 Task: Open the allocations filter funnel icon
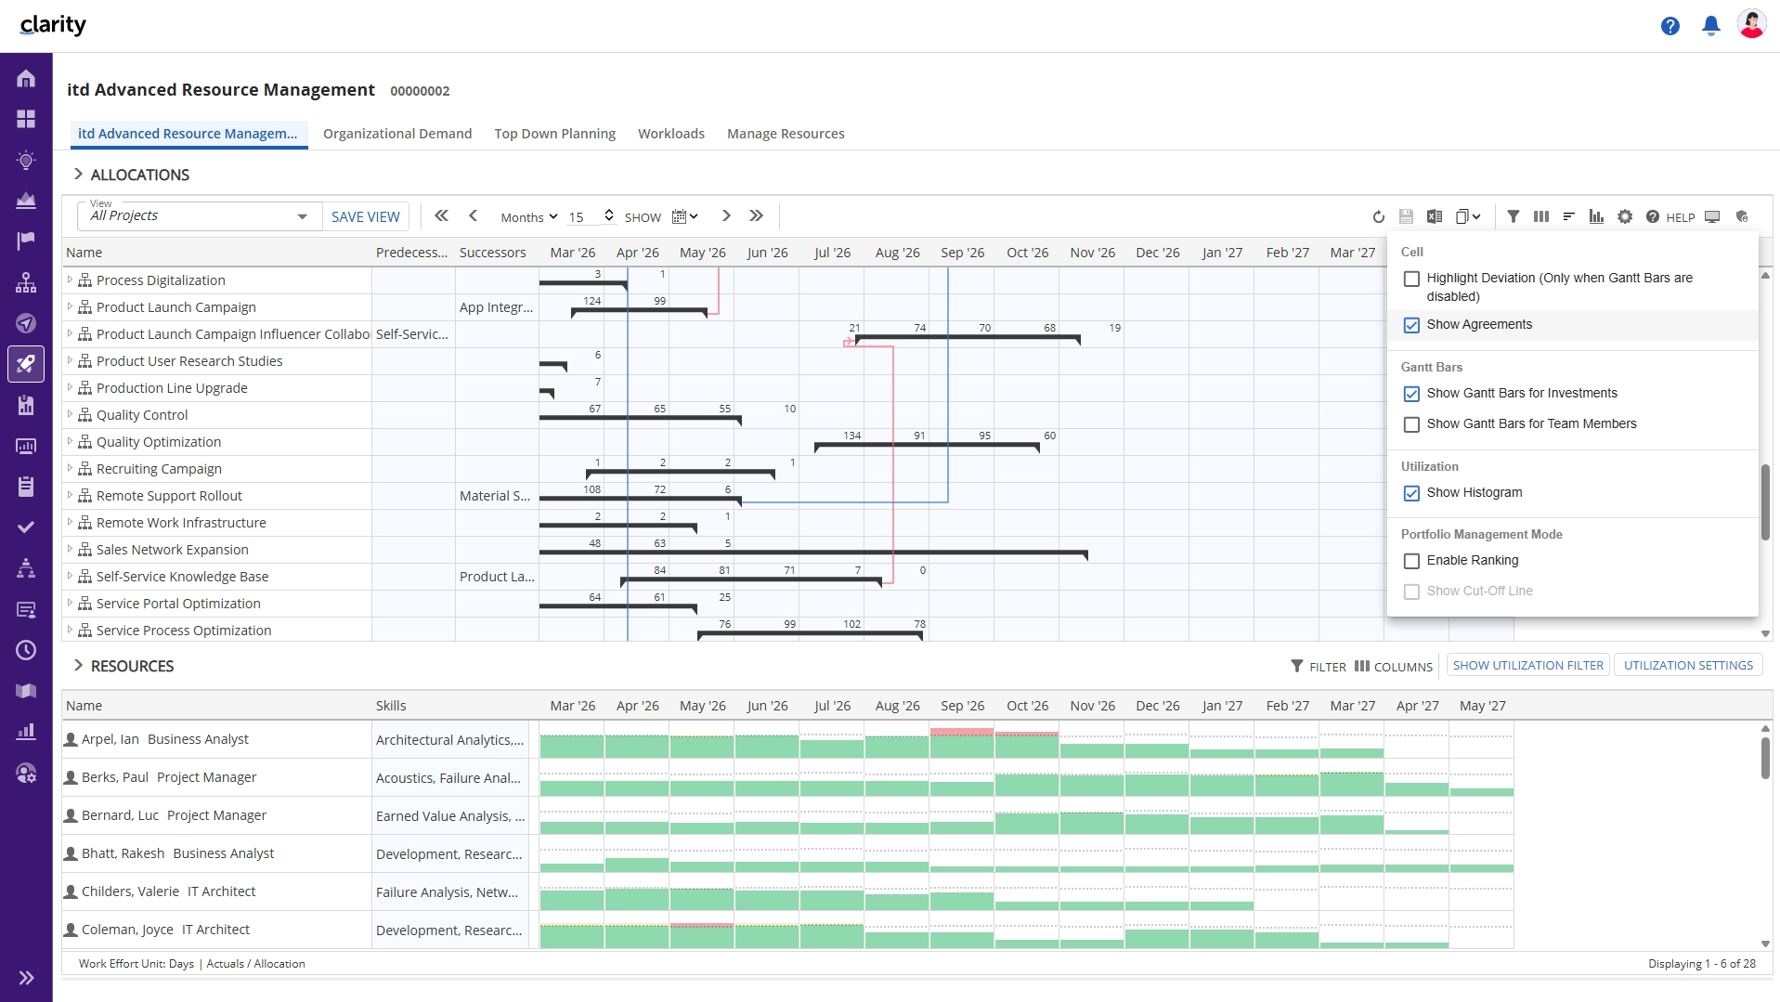[1513, 216]
